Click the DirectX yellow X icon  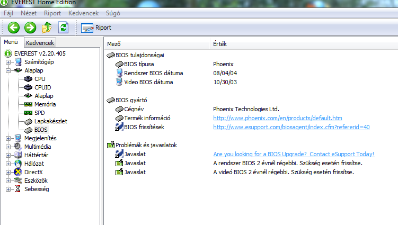point(18,172)
